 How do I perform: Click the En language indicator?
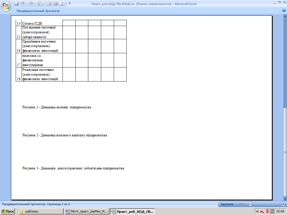[272, 212]
